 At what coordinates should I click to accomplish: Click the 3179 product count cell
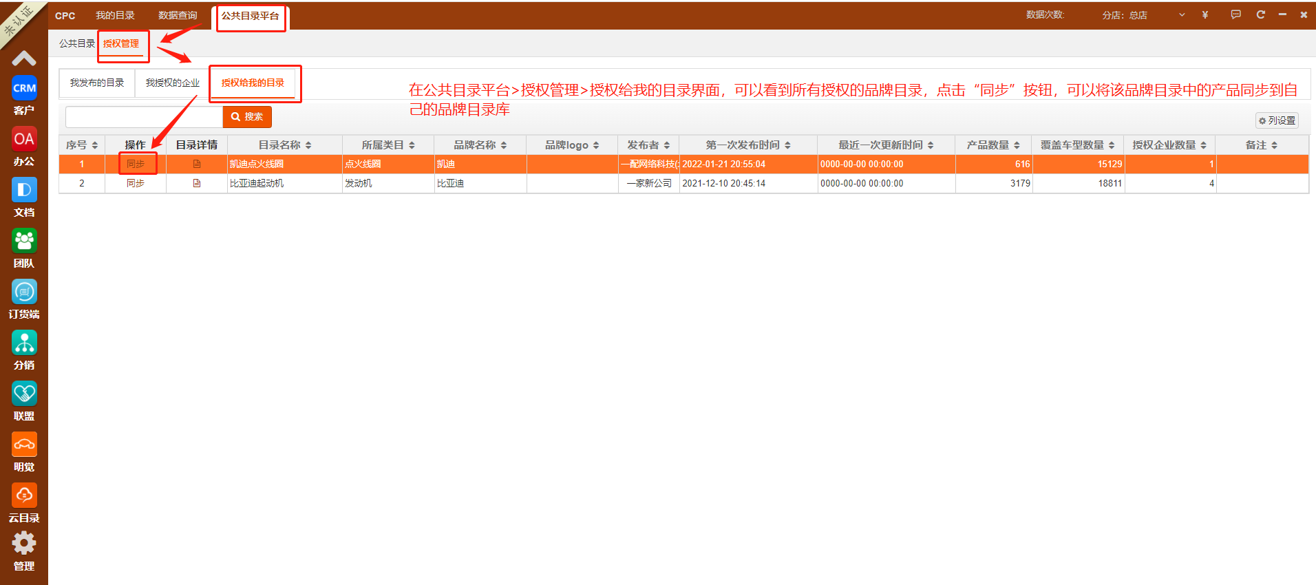point(993,183)
